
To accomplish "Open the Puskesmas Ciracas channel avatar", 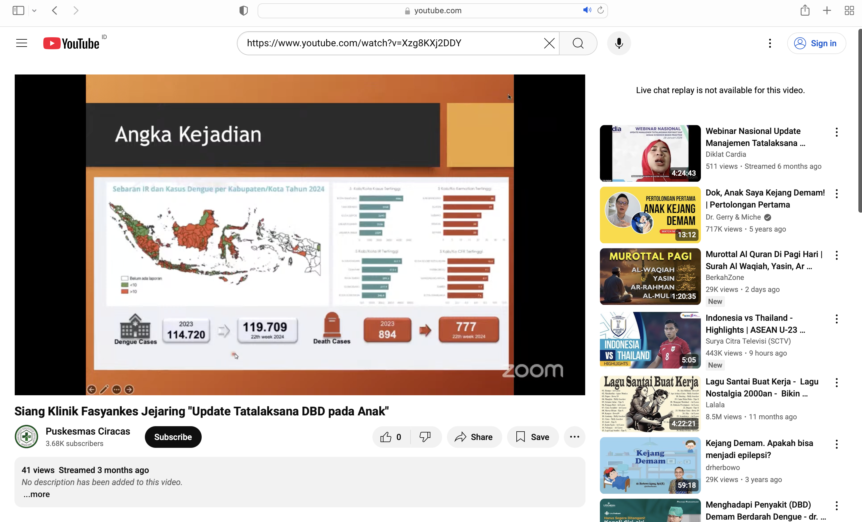I will click(x=26, y=436).
